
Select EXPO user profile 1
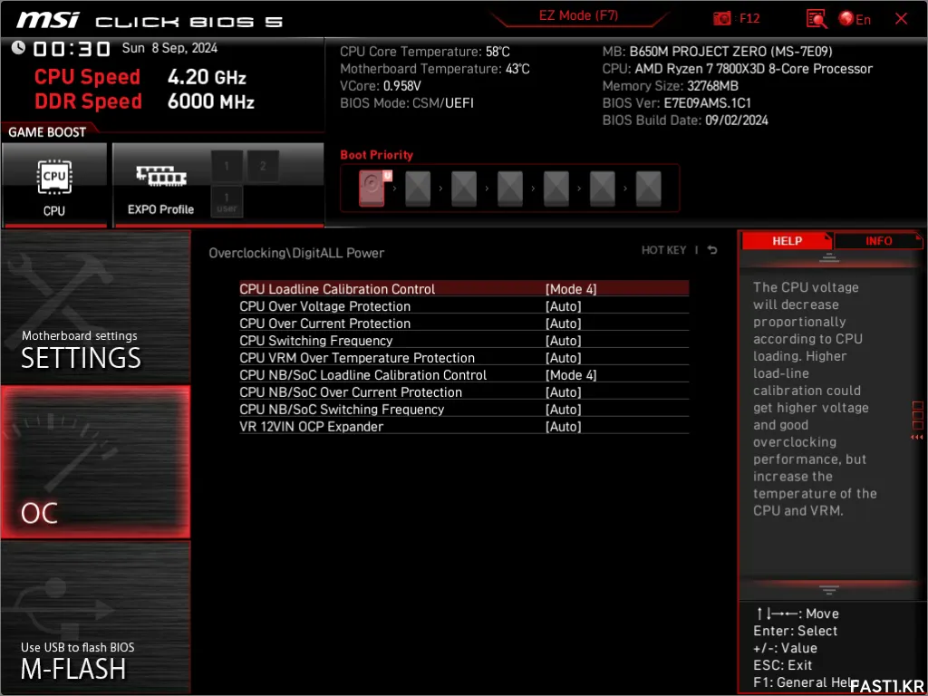226,201
